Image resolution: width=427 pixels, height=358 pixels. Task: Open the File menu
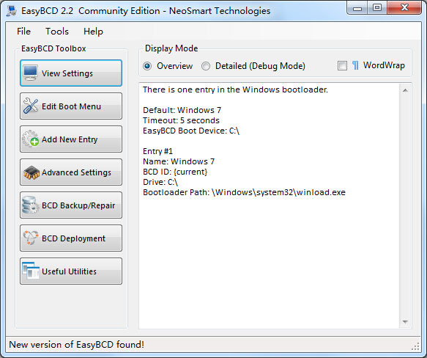tap(23, 32)
